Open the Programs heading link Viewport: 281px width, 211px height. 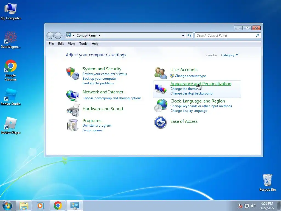(x=92, y=121)
